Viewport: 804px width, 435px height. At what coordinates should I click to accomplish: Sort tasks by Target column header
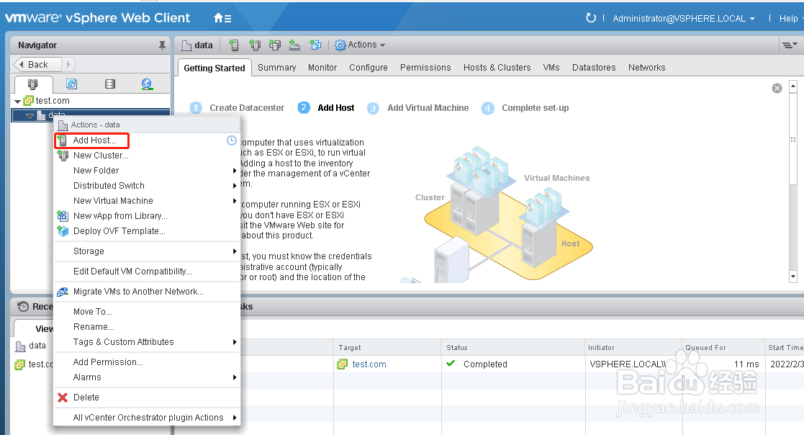(387, 347)
